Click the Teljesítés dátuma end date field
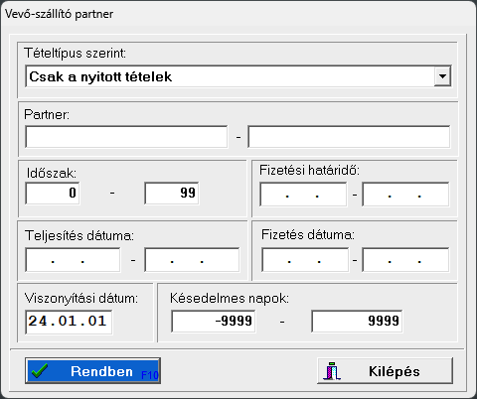Viewport: 477px width, 399px height. click(x=192, y=260)
